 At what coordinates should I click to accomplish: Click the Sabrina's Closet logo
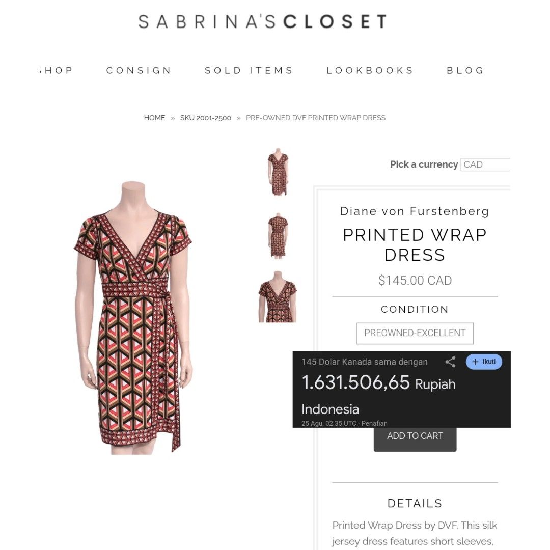pos(263,21)
